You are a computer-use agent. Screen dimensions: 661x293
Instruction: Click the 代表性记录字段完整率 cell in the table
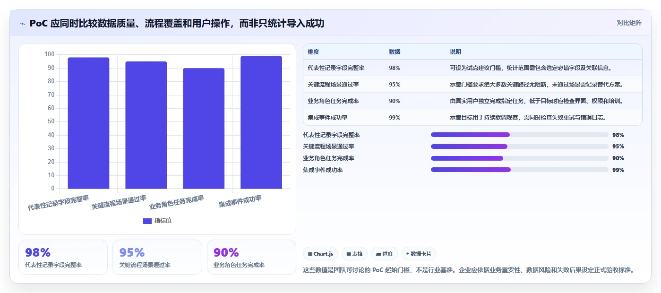(x=336, y=68)
